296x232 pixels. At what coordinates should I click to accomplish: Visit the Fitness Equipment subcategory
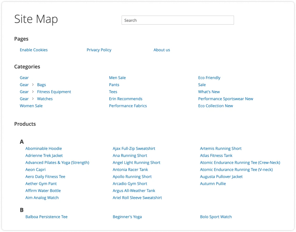(x=53, y=91)
